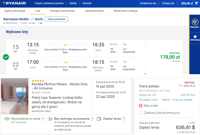
Task: Click help icon next to Bez wolnego anulowania
Action: 92,119
